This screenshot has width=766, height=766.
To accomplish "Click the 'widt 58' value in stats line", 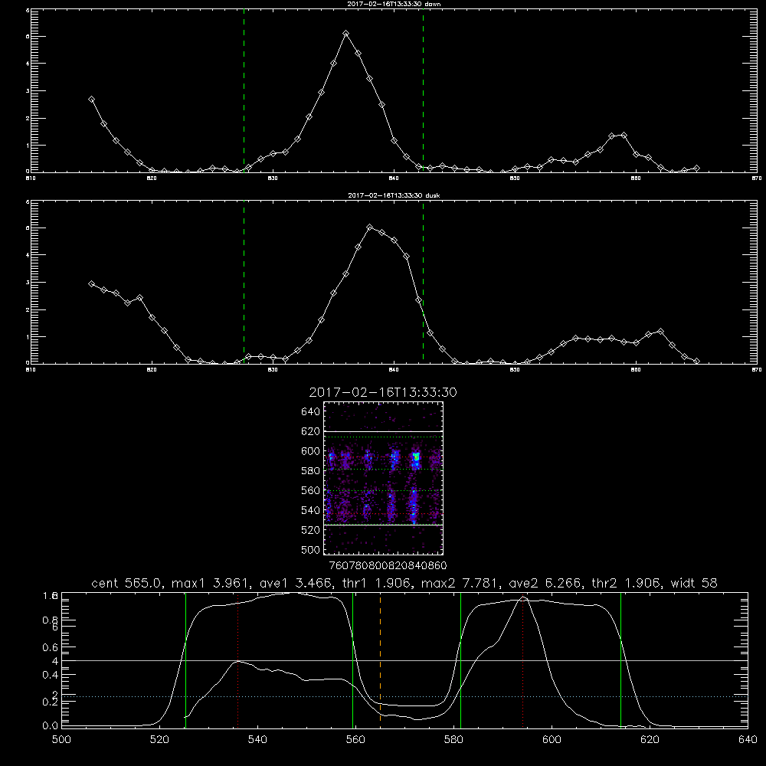I will [x=694, y=583].
